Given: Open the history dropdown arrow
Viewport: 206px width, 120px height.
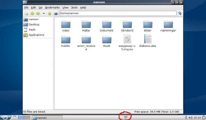Looking at the screenshot, I should tap(44, 13).
